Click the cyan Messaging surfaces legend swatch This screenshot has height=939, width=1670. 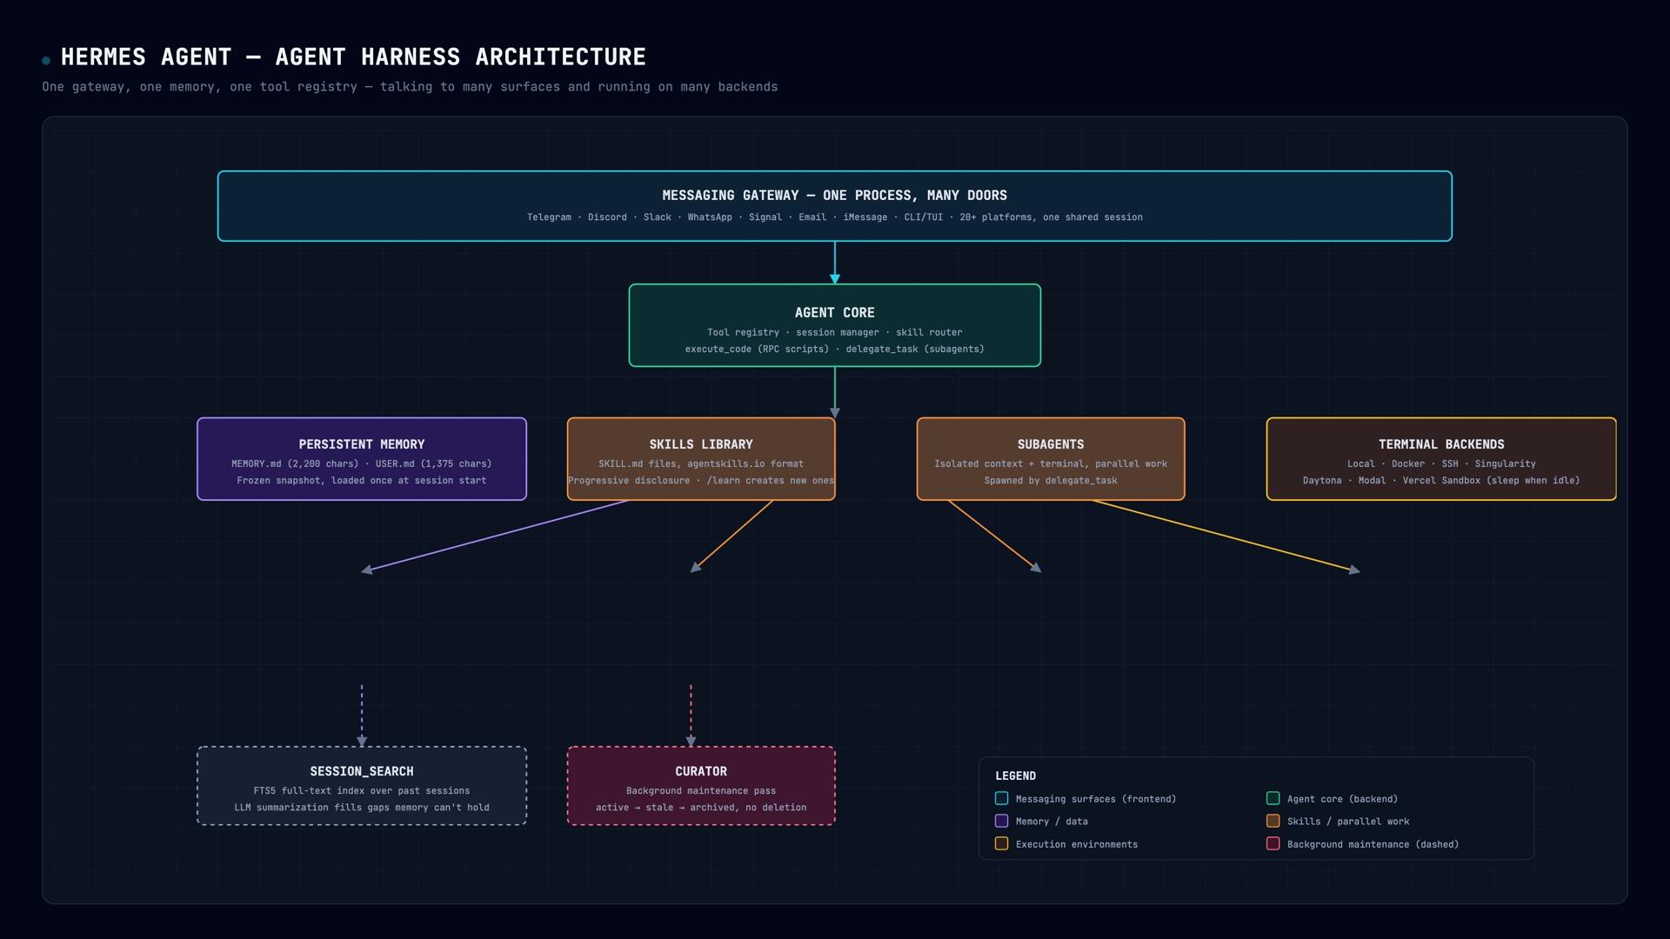click(x=1002, y=798)
